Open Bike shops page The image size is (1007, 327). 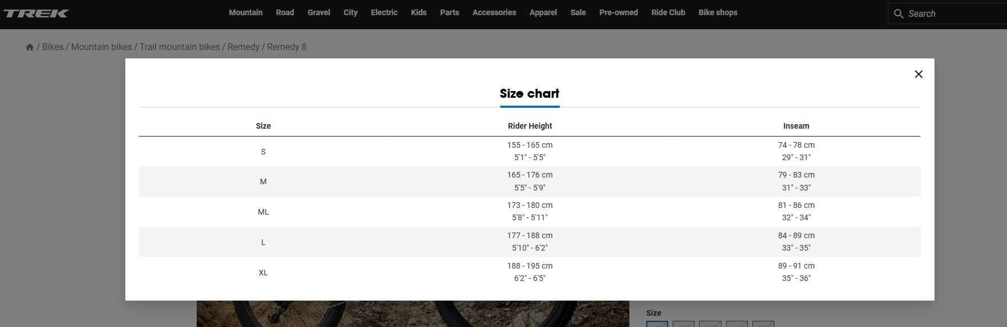tap(718, 12)
